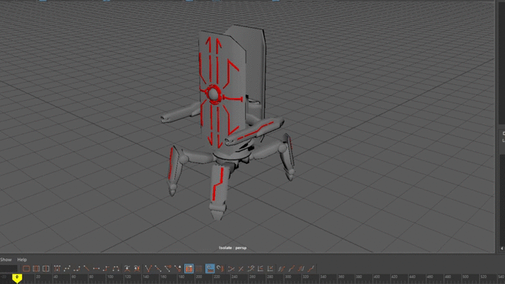Viewport: 505px width, 284px height.
Task: Click the yellow frame 0 time marker
Action: coord(17,278)
